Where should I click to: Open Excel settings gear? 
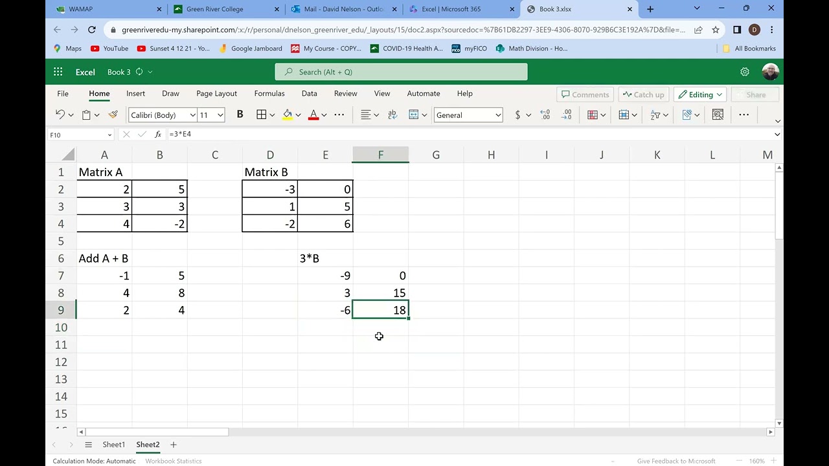coord(745,72)
